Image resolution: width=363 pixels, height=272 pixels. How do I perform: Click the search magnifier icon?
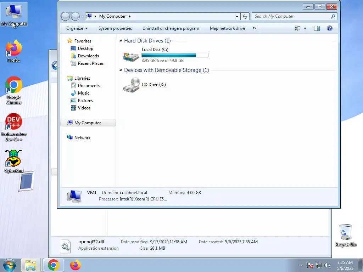coord(333,16)
